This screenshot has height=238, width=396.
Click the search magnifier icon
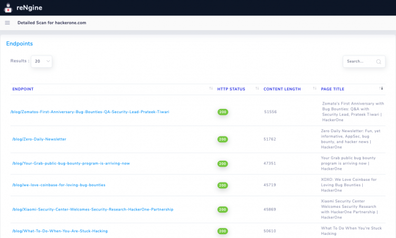click(379, 61)
